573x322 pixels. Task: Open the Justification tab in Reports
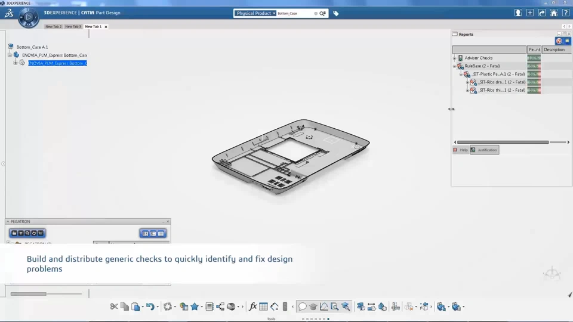pos(485,150)
